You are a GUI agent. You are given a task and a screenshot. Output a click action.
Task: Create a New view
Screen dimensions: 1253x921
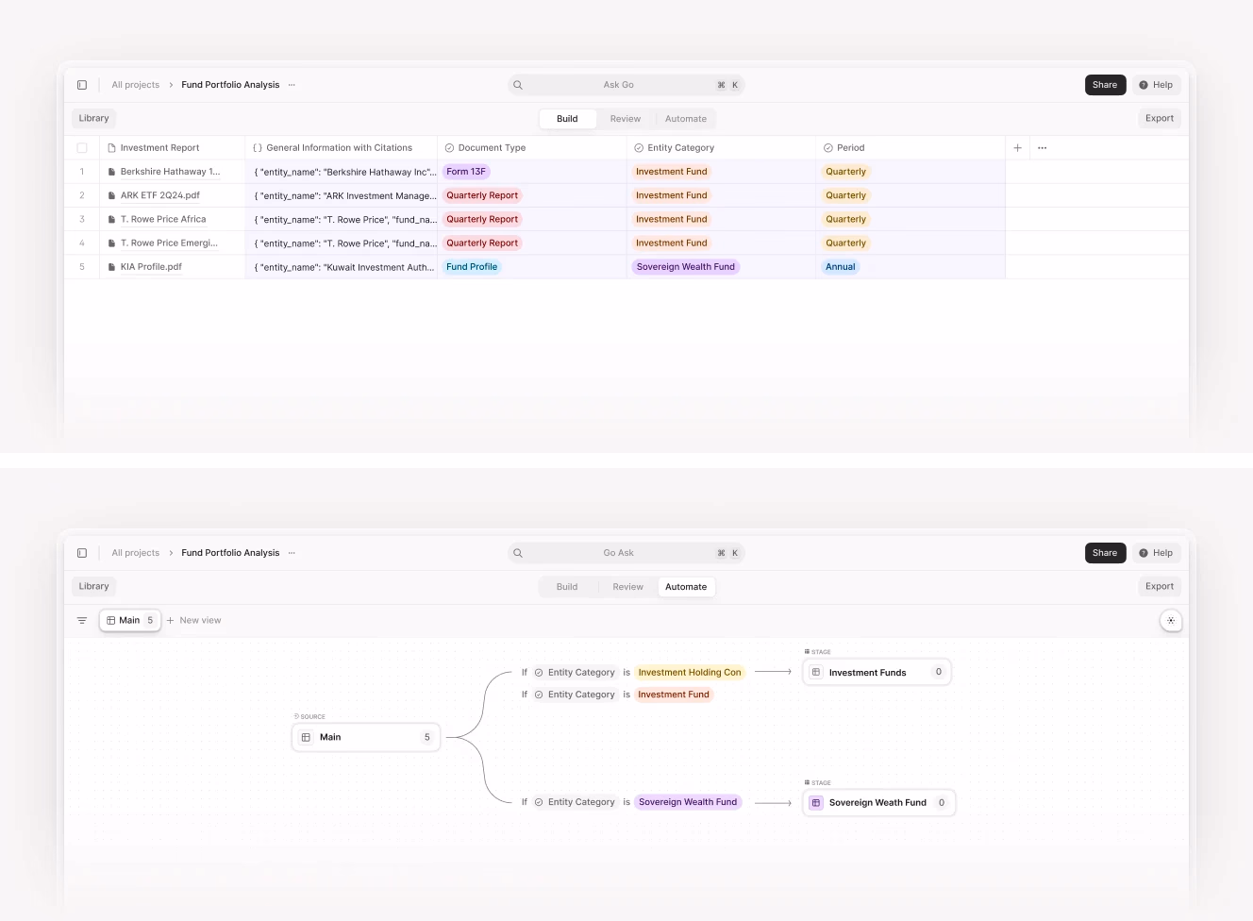(194, 620)
